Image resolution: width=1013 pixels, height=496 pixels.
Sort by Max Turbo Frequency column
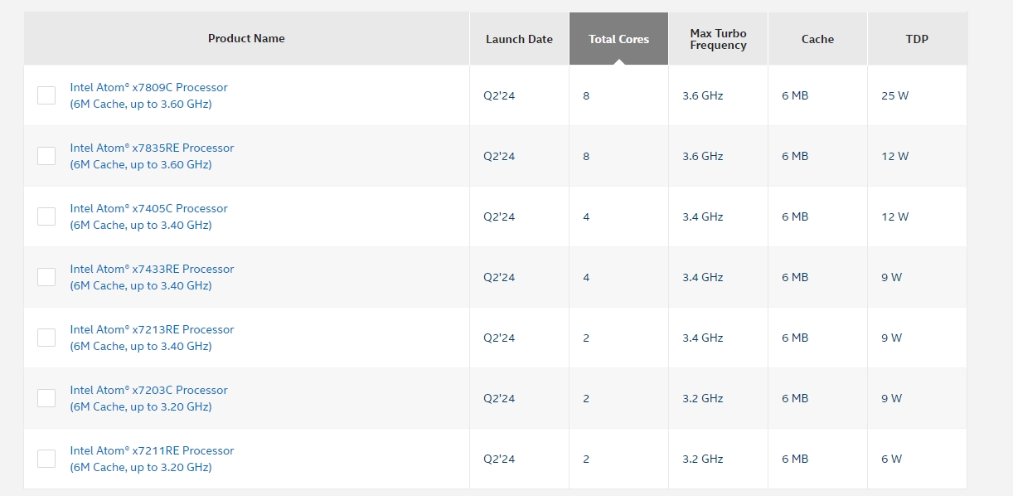718,39
